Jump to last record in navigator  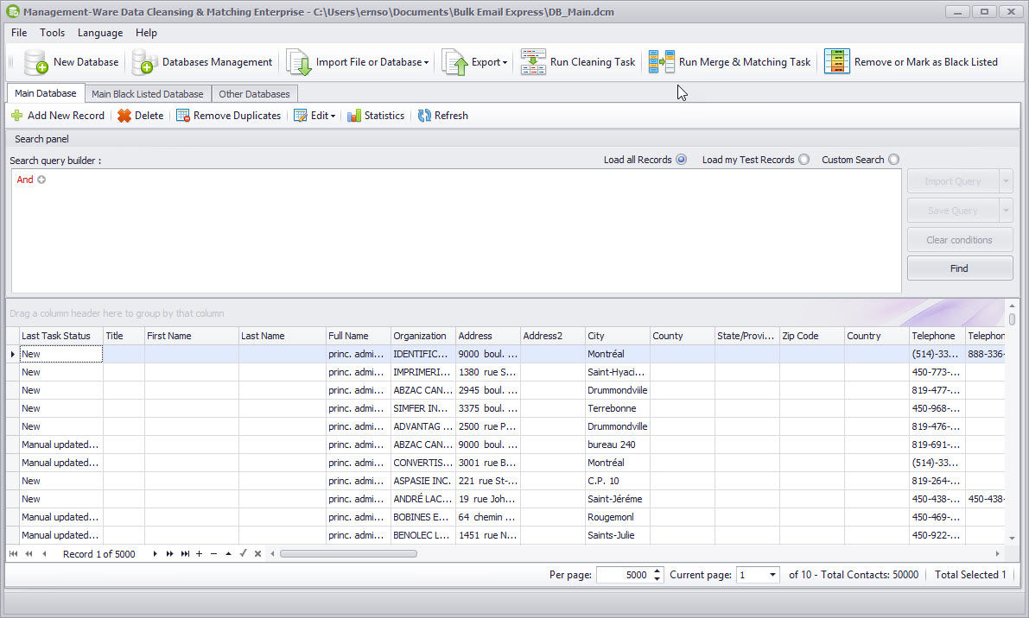coord(185,554)
